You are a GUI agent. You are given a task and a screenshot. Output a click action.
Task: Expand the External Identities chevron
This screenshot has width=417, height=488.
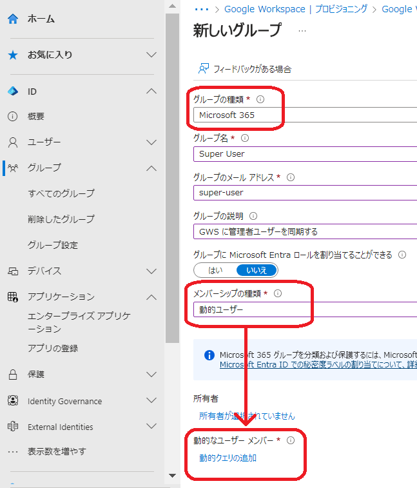tap(151, 426)
